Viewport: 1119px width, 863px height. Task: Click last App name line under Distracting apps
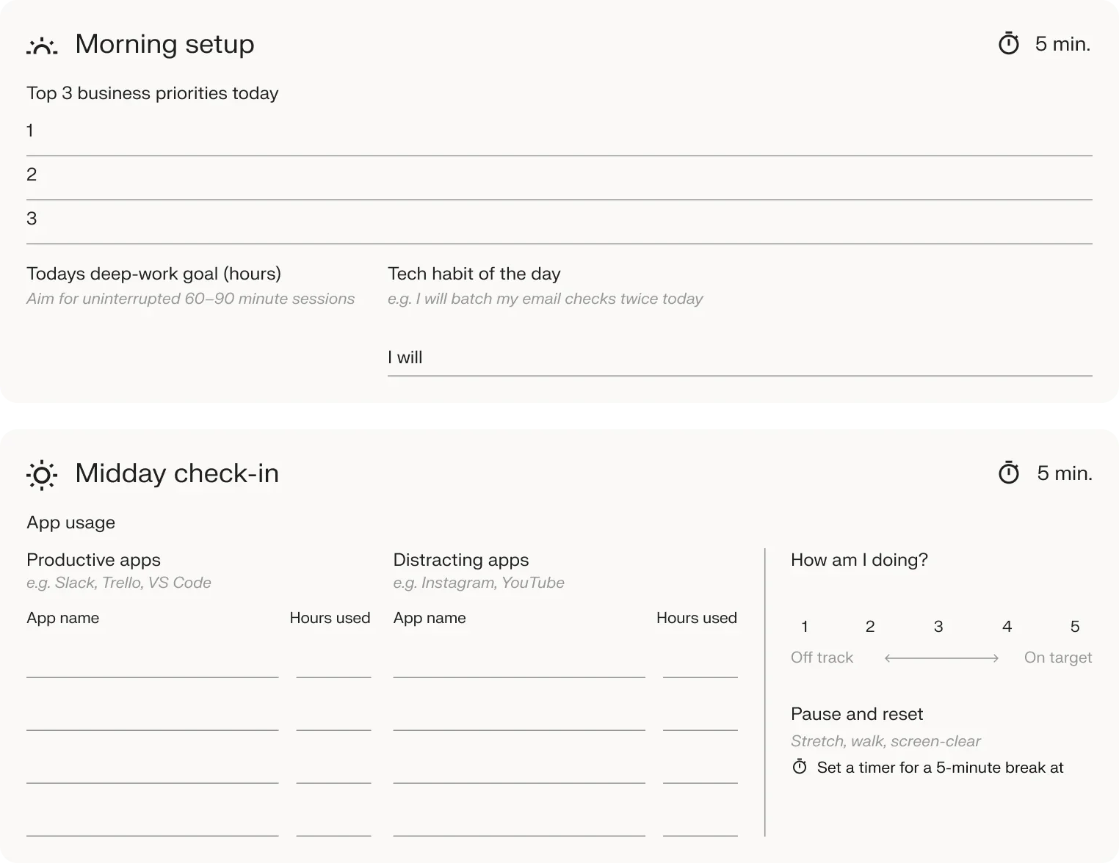click(518, 823)
